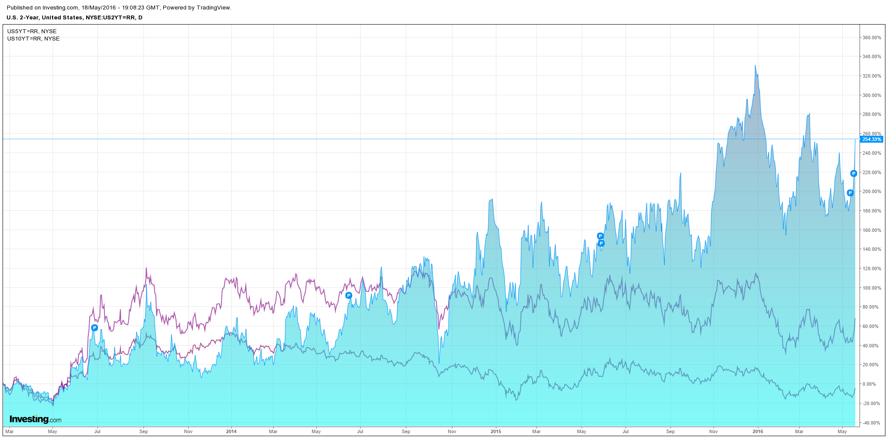
Task: Select the US5YT=RR, NYSE legend entry
Action: 32,31
